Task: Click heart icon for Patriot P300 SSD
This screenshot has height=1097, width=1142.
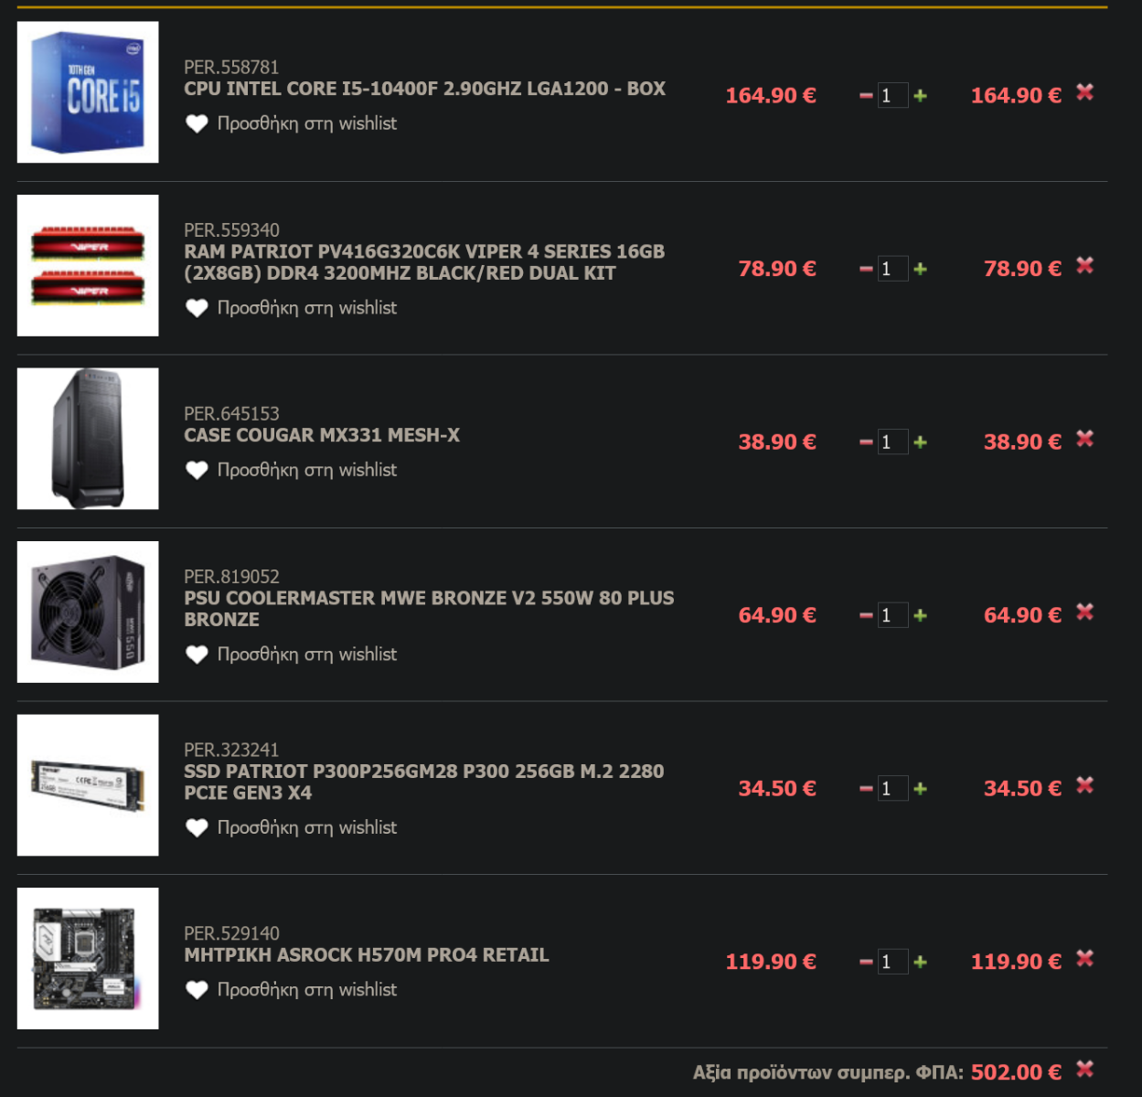Action: [x=197, y=828]
